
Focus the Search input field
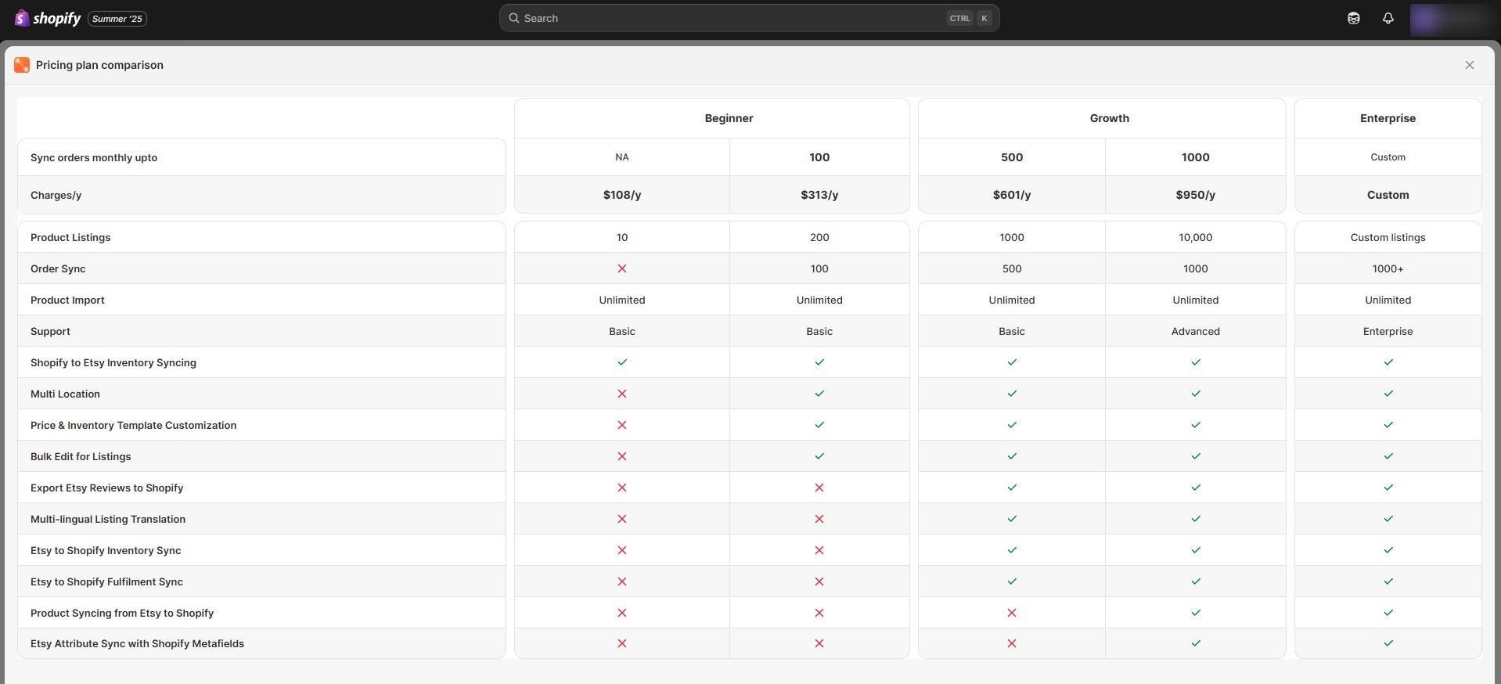pos(749,18)
